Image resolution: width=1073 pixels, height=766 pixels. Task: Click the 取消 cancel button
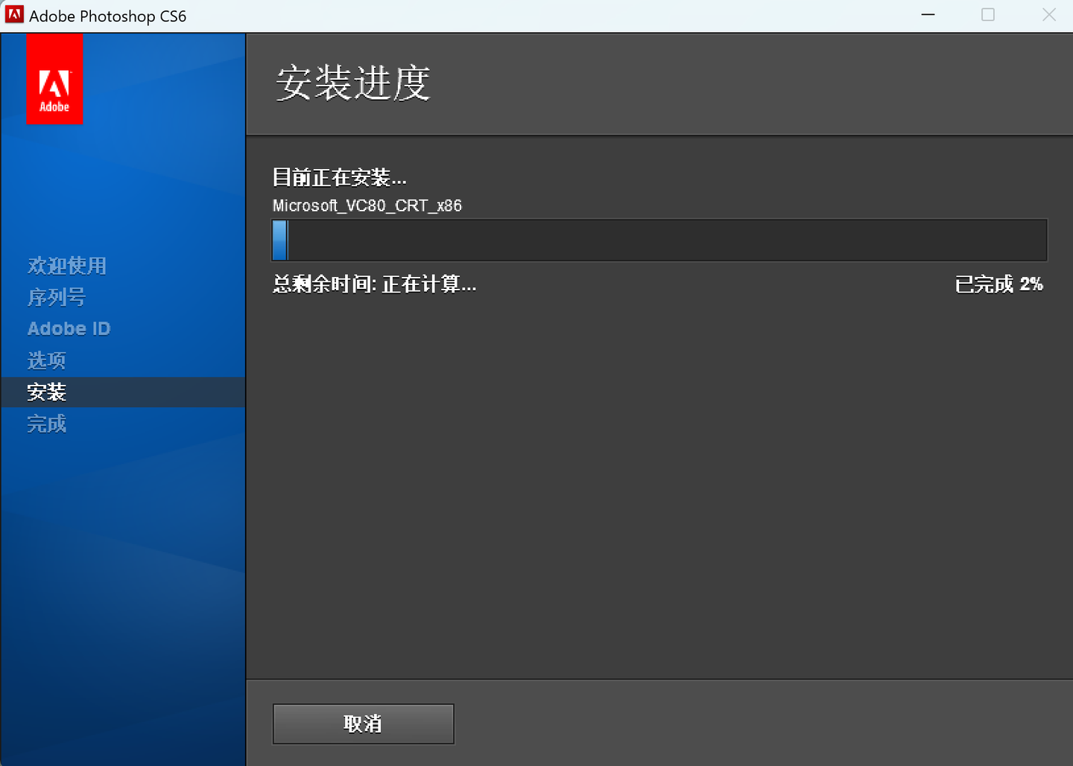pyautogui.click(x=363, y=724)
